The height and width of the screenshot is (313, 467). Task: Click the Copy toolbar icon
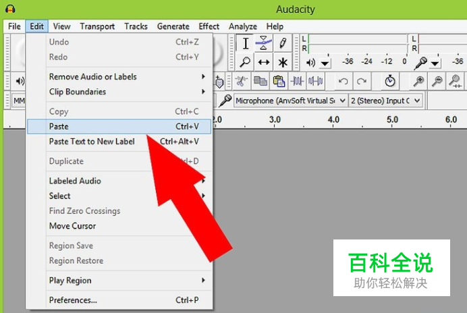pyautogui.click(x=260, y=81)
